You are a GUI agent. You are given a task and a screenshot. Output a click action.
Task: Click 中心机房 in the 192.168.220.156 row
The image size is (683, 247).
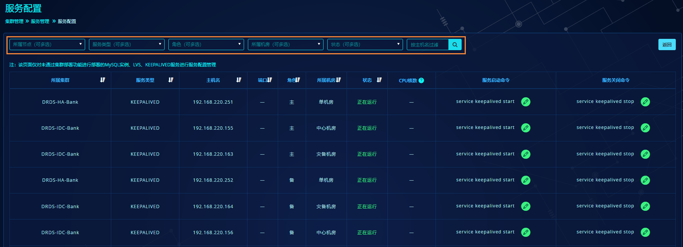click(326, 233)
